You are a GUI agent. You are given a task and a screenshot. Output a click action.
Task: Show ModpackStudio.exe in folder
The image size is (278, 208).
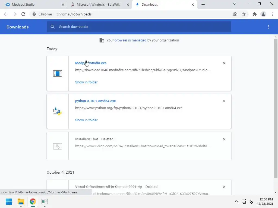86,82
